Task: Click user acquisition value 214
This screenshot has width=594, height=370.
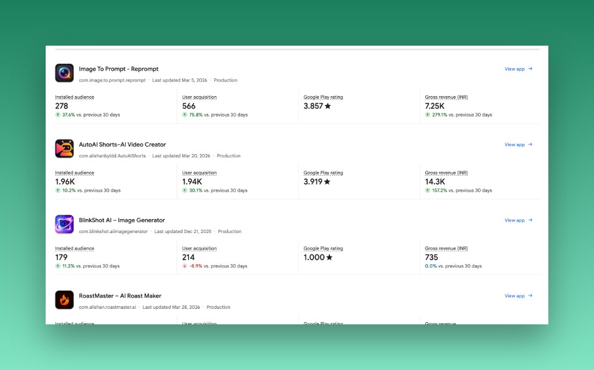Action: pyautogui.click(x=189, y=258)
